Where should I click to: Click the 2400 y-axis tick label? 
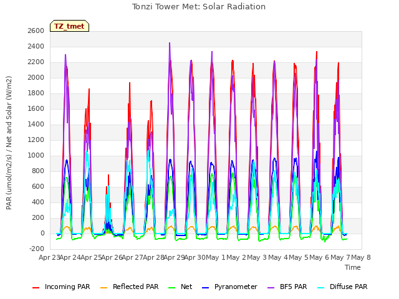point(36,46)
